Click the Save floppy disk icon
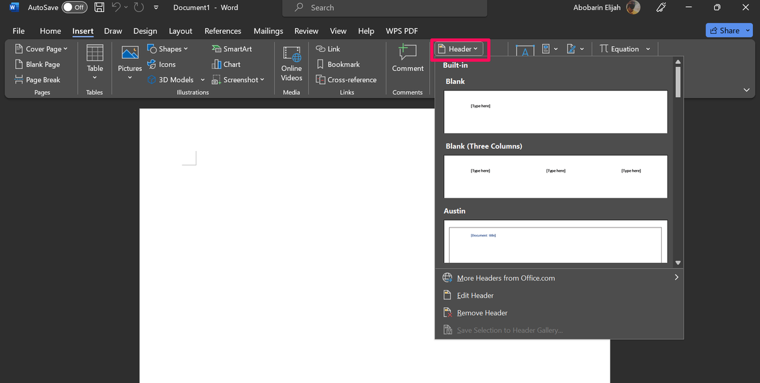The image size is (760, 383). tap(99, 8)
